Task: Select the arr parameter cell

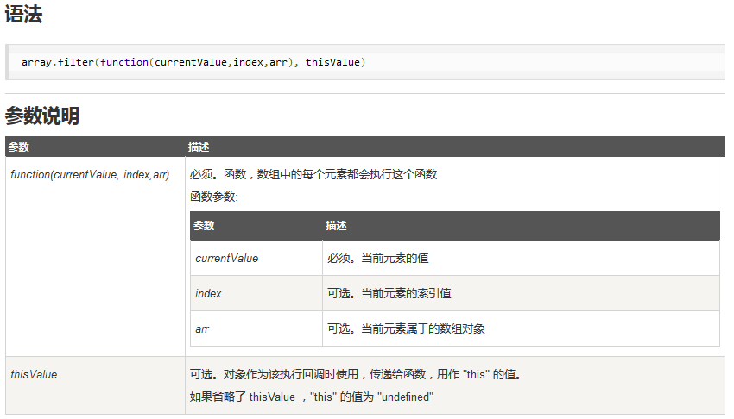Action: 256,328
